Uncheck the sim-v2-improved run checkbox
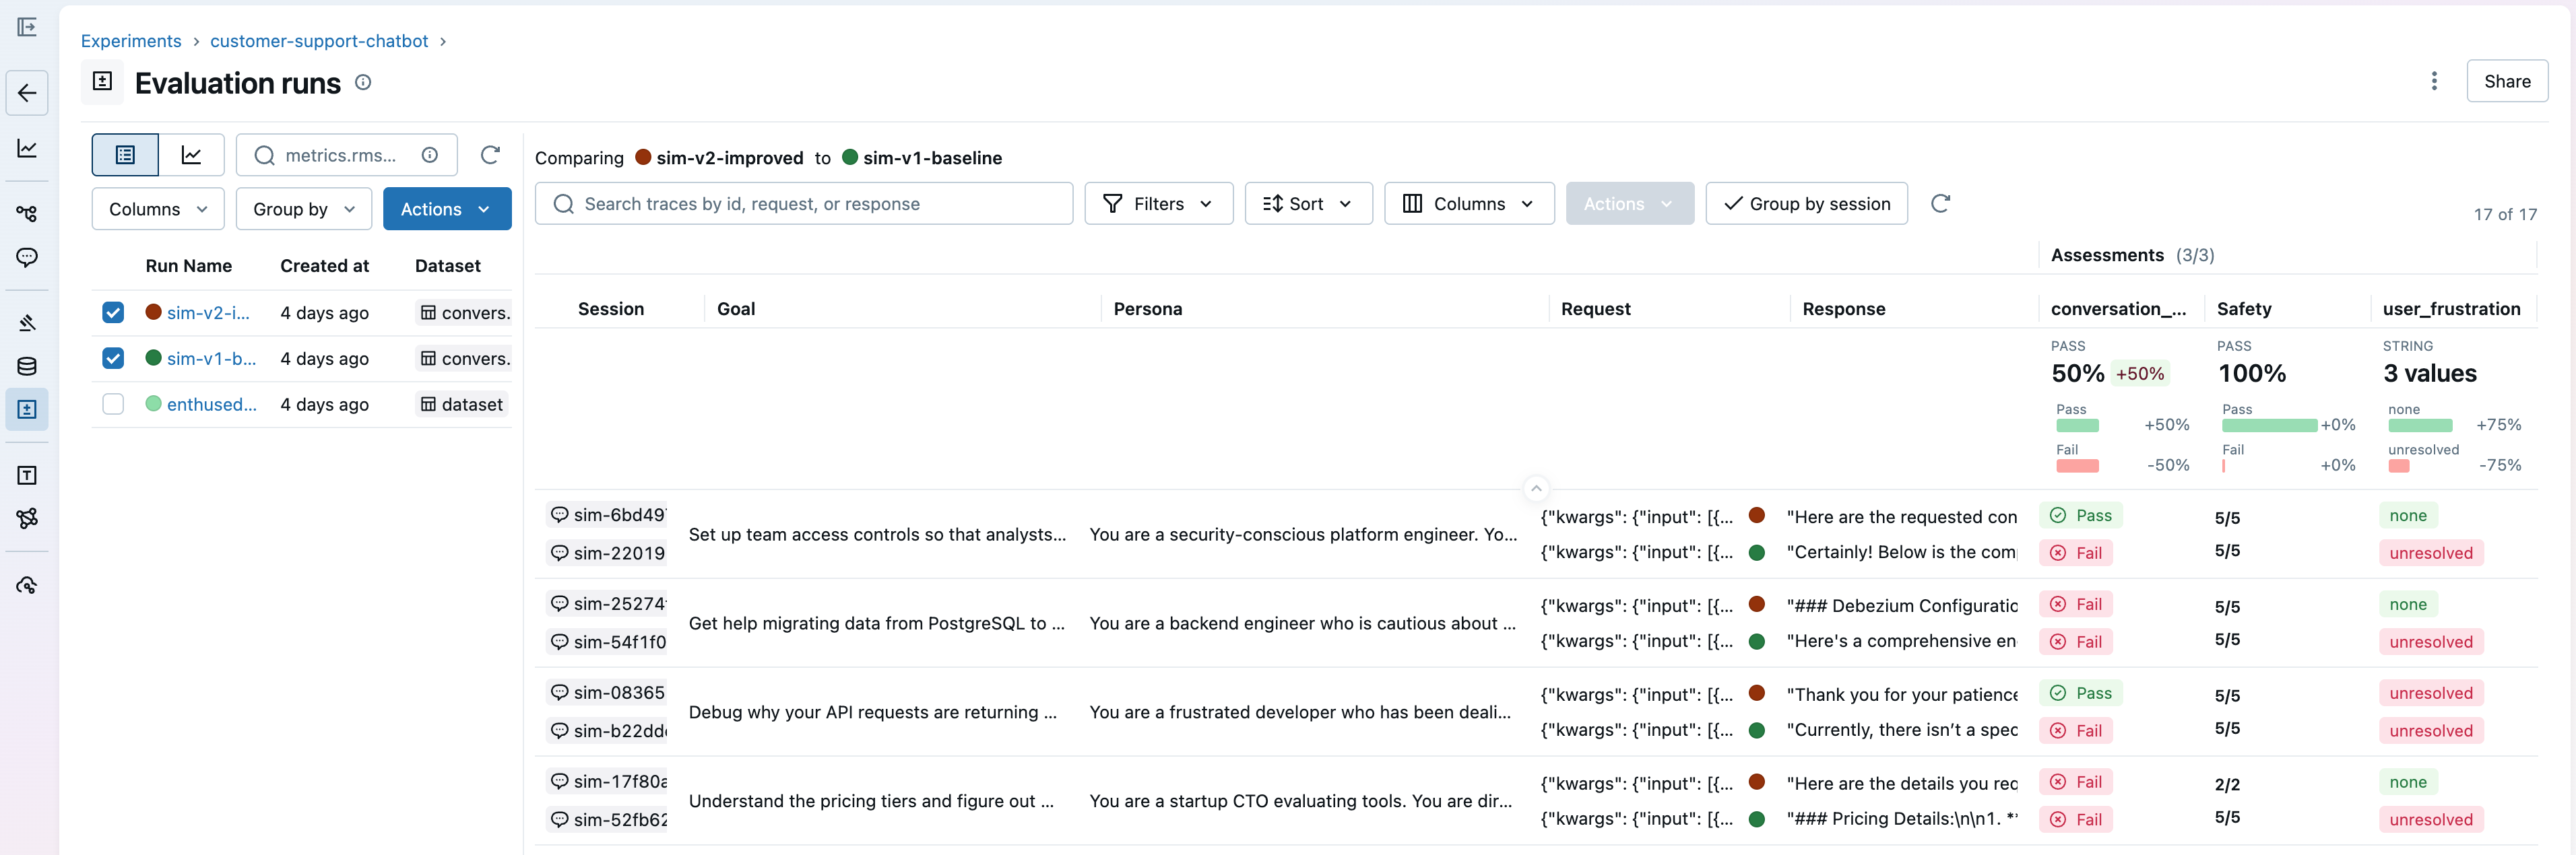Screen dimensions: 2576x855 pyautogui.click(x=113, y=312)
